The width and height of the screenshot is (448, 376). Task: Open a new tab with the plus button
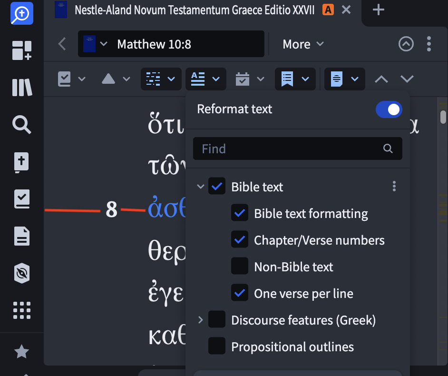tap(379, 10)
